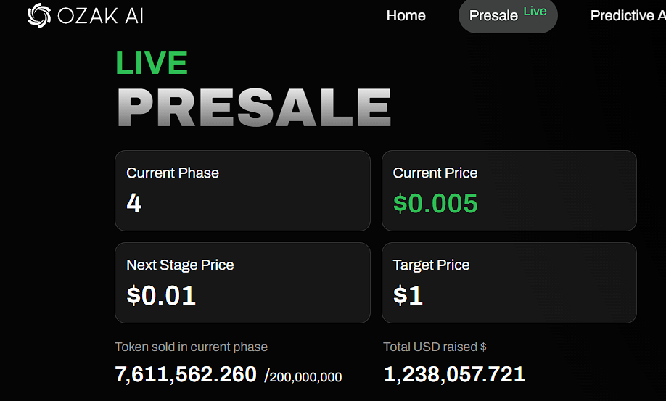666x401 pixels.
Task: Click the green $0.005 price value
Action: 435,203
